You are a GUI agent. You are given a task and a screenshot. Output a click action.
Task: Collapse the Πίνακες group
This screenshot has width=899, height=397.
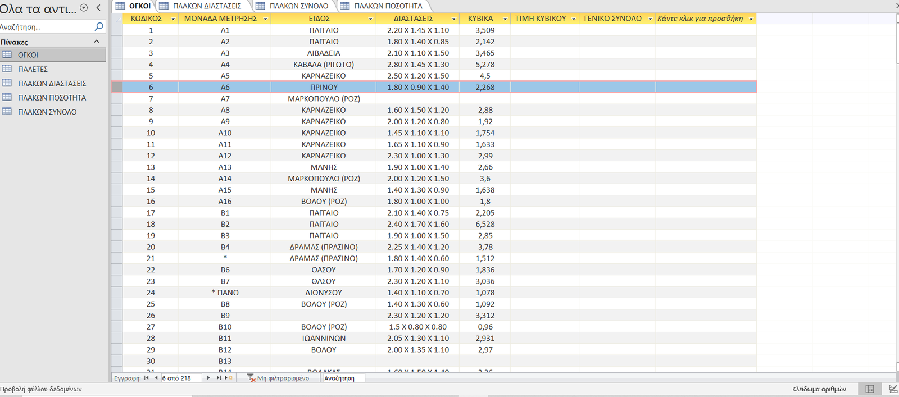[x=97, y=42]
